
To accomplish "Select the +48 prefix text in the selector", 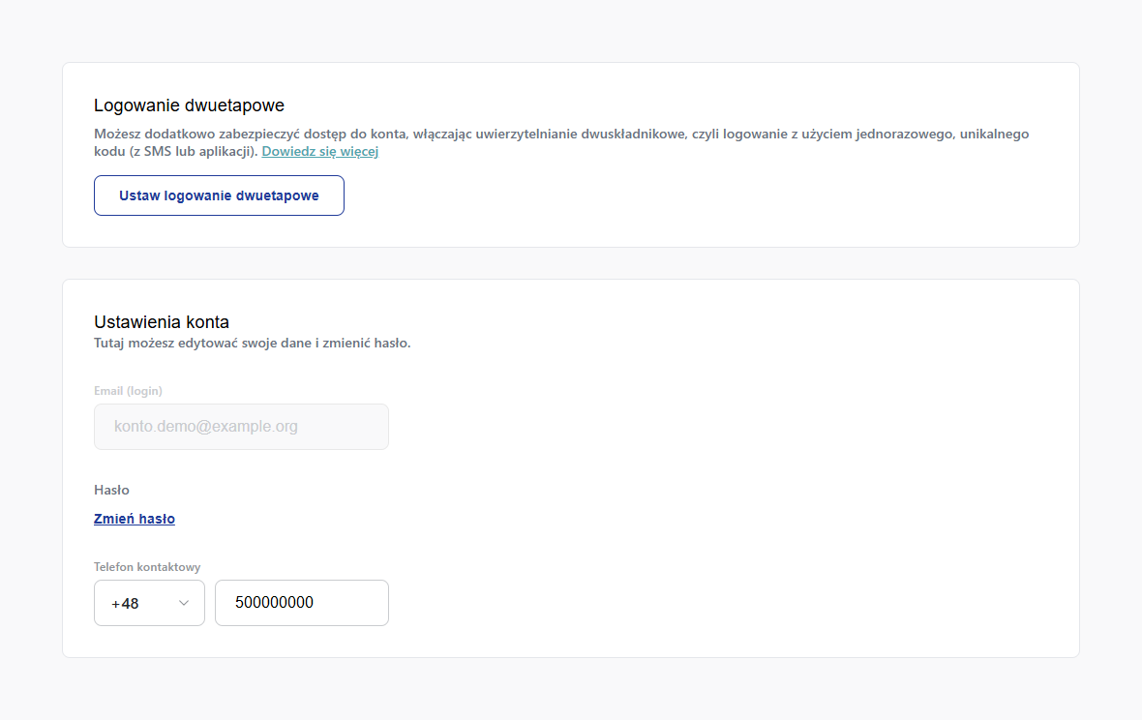I will point(125,604).
